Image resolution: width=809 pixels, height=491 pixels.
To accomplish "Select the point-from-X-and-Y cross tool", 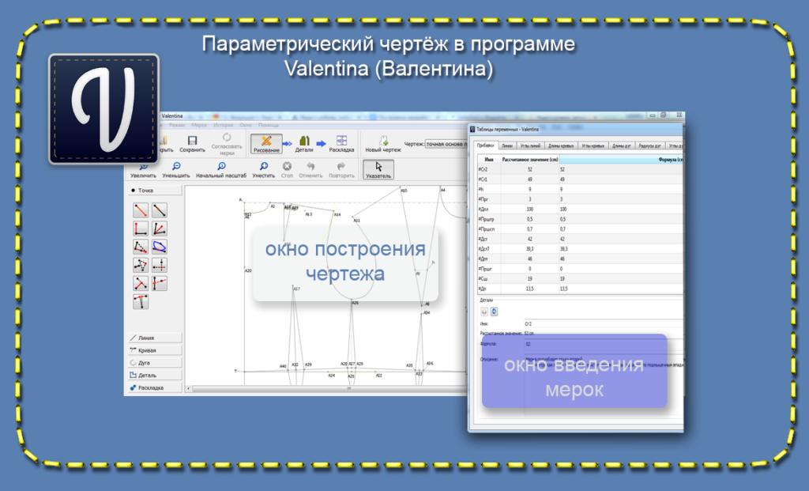I will (160, 265).
